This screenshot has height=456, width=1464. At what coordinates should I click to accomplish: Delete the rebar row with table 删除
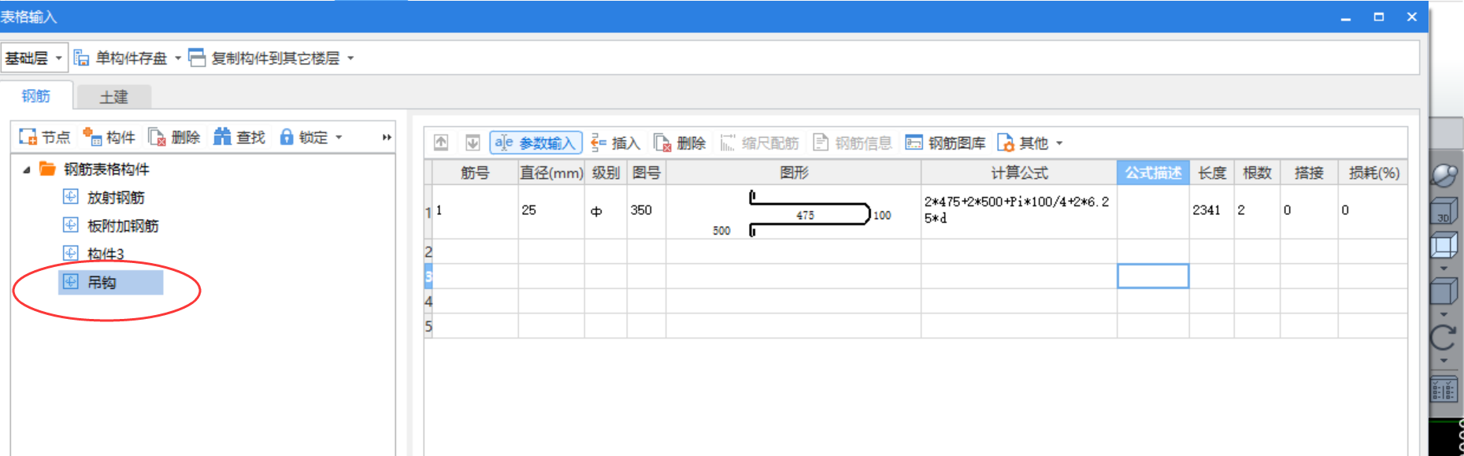click(679, 143)
